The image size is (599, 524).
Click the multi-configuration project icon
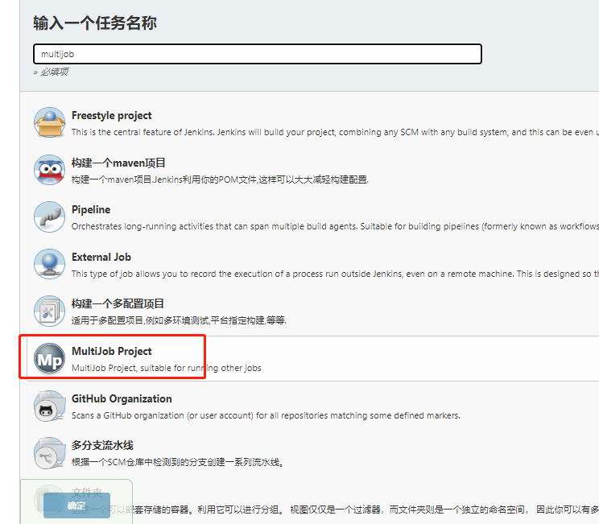click(49, 311)
